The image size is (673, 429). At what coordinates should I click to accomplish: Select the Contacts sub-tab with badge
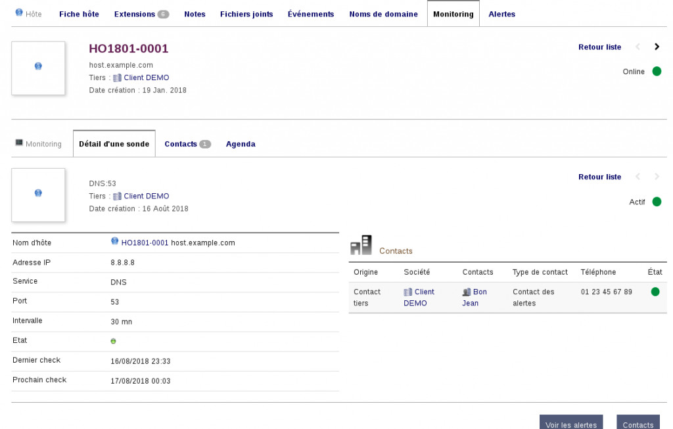point(187,144)
